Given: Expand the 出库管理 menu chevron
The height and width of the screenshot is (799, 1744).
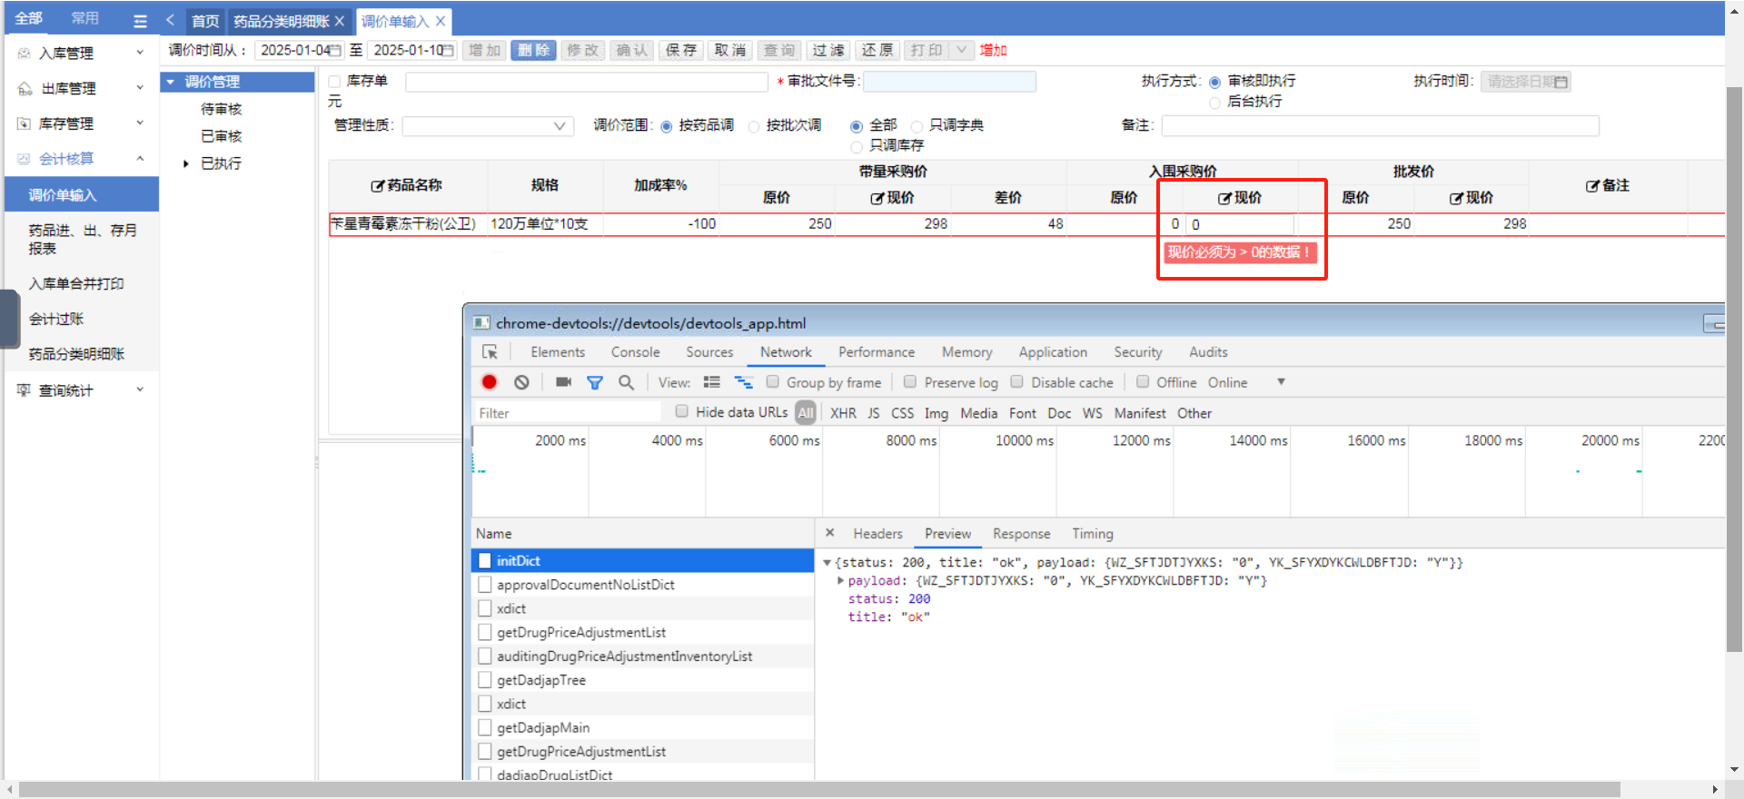Looking at the screenshot, I should pyautogui.click(x=140, y=88).
